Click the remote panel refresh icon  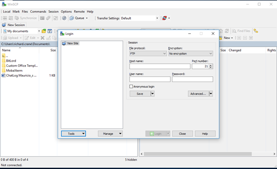coord(227,31)
